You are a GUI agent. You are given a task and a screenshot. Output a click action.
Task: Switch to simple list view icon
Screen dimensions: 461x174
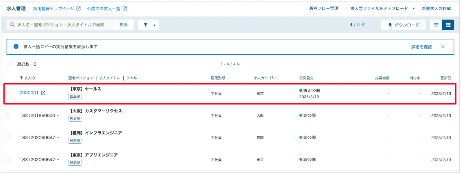(436, 25)
